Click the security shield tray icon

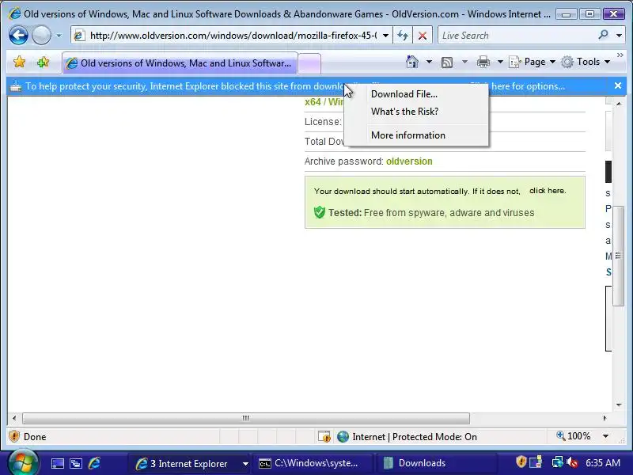(x=521, y=462)
